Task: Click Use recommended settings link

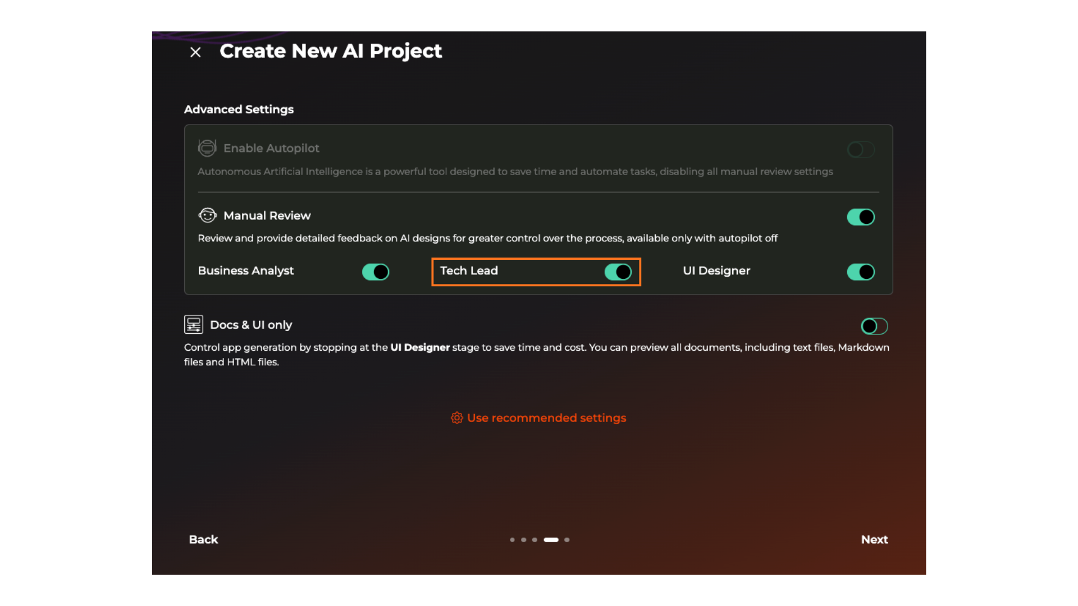Action: click(546, 418)
